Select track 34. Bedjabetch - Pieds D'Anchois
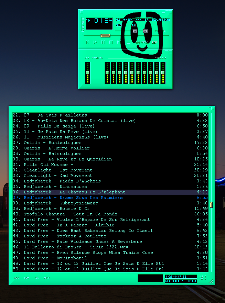The height and width of the screenshot is (303, 225). click(x=110, y=181)
